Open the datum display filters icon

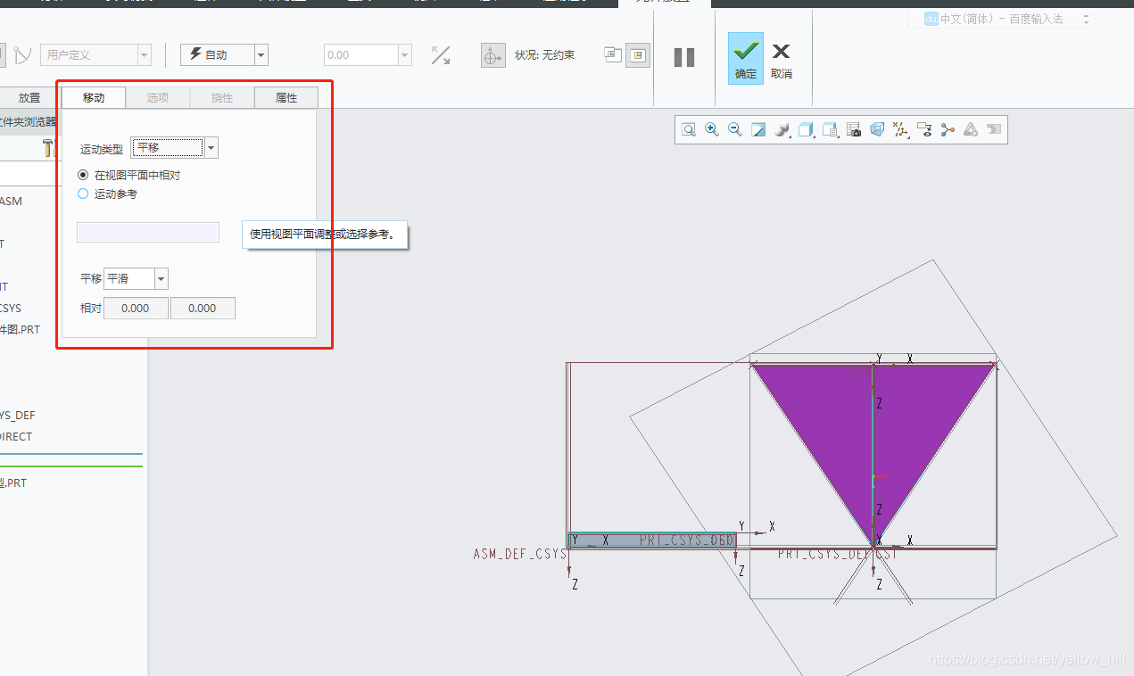[x=900, y=130]
